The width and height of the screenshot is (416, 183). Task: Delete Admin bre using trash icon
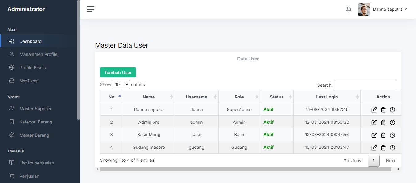(x=383, y=123)
